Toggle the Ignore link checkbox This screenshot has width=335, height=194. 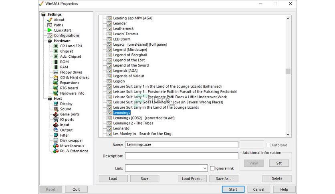pyautogui.click(x=212, y=168)
